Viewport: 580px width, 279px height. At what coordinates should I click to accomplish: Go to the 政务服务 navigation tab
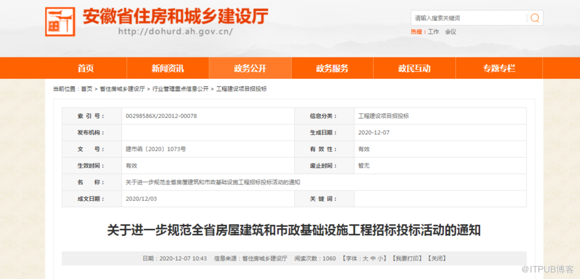[332, 68]
